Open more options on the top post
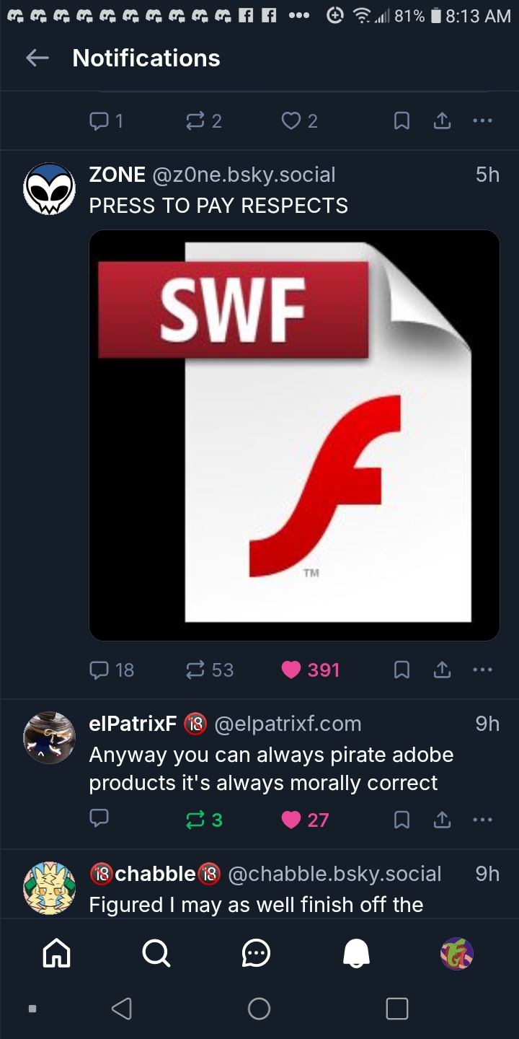519x1039 pixels. [482, 121]
